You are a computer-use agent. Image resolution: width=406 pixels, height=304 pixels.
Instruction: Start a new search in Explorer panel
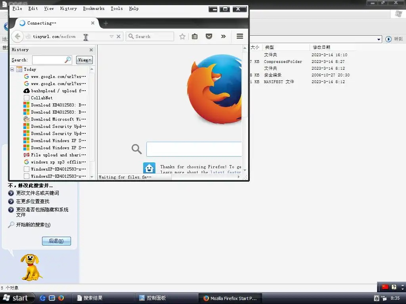pyautogui.click(x=33, y=225)
